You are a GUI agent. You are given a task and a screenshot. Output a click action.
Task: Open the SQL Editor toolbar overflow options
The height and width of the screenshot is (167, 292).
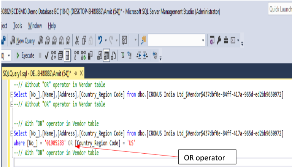[x=160, y=59]
